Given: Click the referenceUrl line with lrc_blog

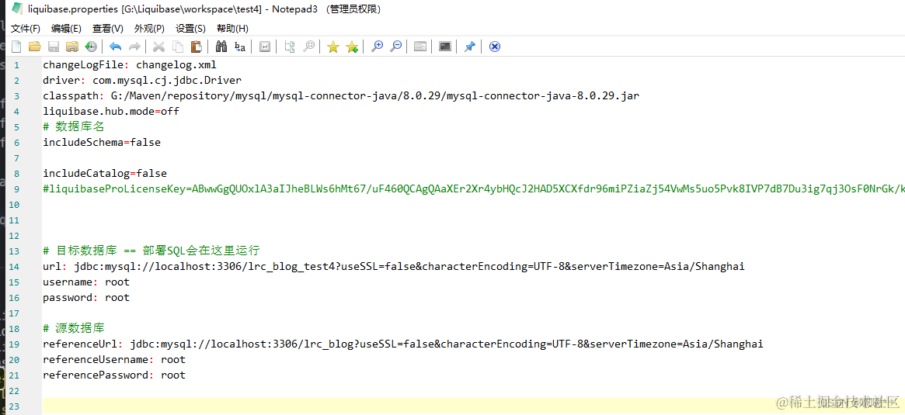Looking at the screenshot, I should coord(403,344).
